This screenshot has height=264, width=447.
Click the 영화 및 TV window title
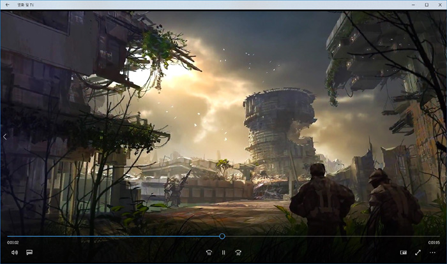tap(26, 5)
